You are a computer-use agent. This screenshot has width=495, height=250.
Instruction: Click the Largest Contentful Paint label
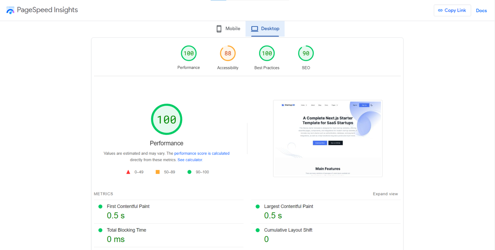click(x=289, y=206)
